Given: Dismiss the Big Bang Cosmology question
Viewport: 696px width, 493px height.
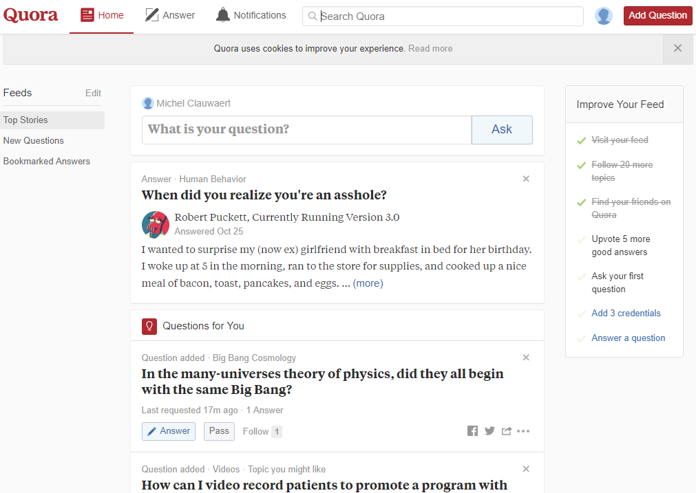Looking at the screenshot, I should coord(526,358).
